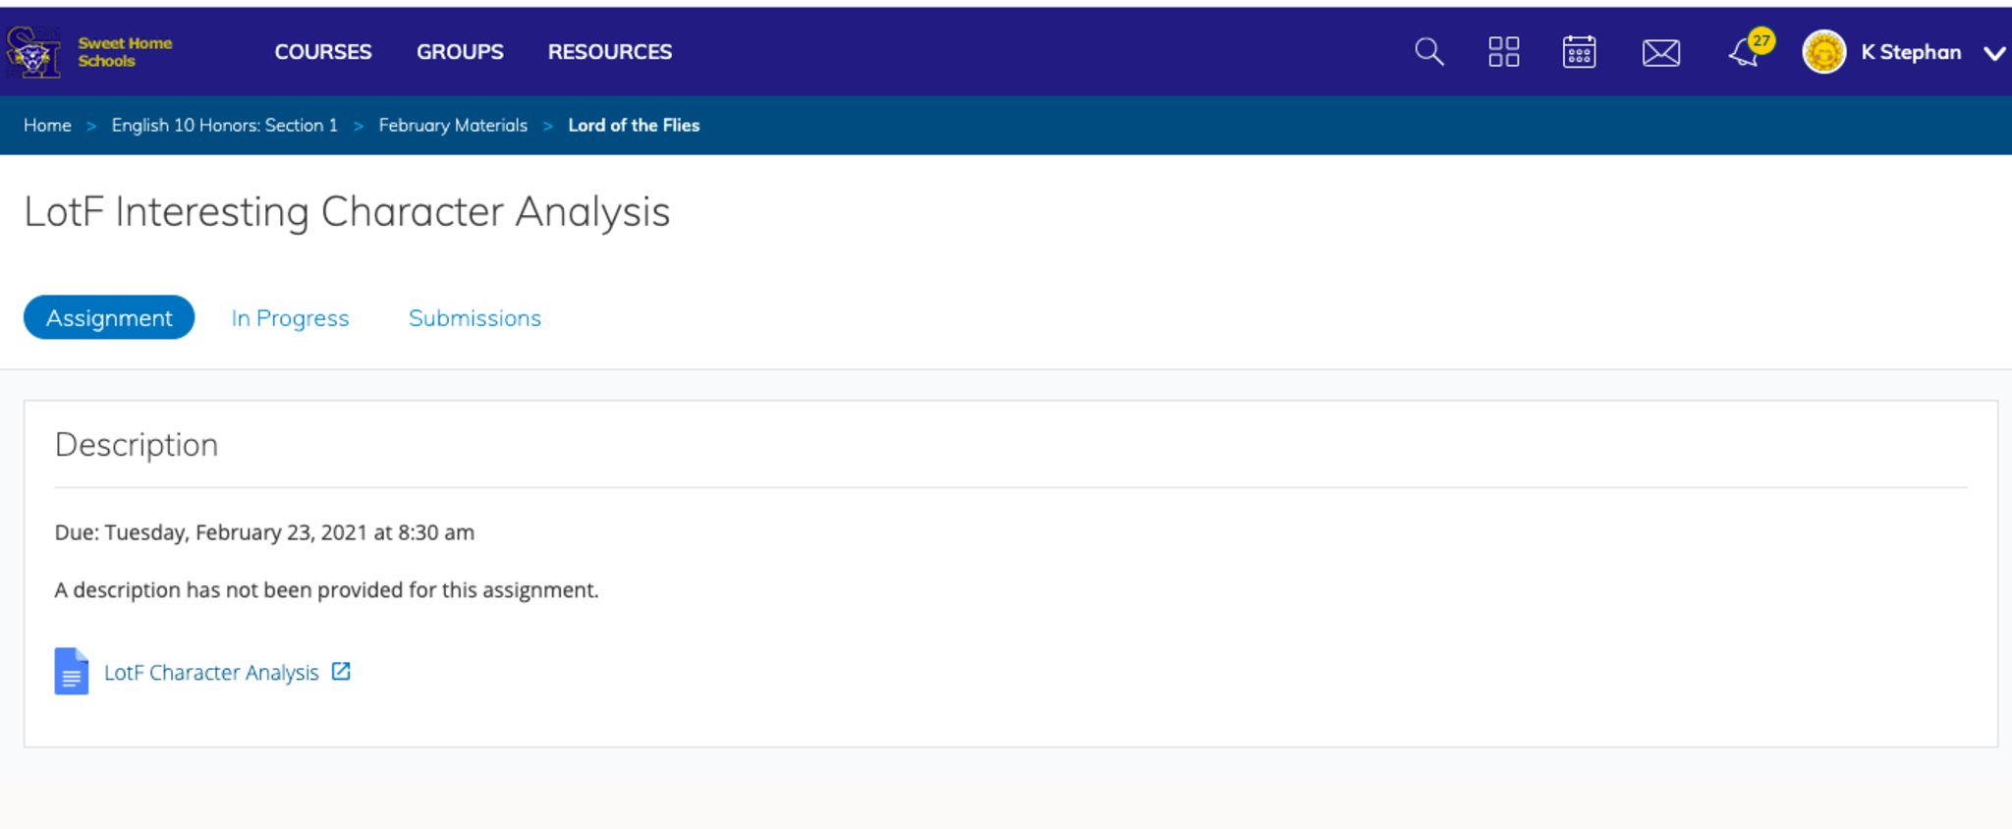
Task: Open the calendar icon in header
Action: pyautogui.click(x=1579, y=52)
